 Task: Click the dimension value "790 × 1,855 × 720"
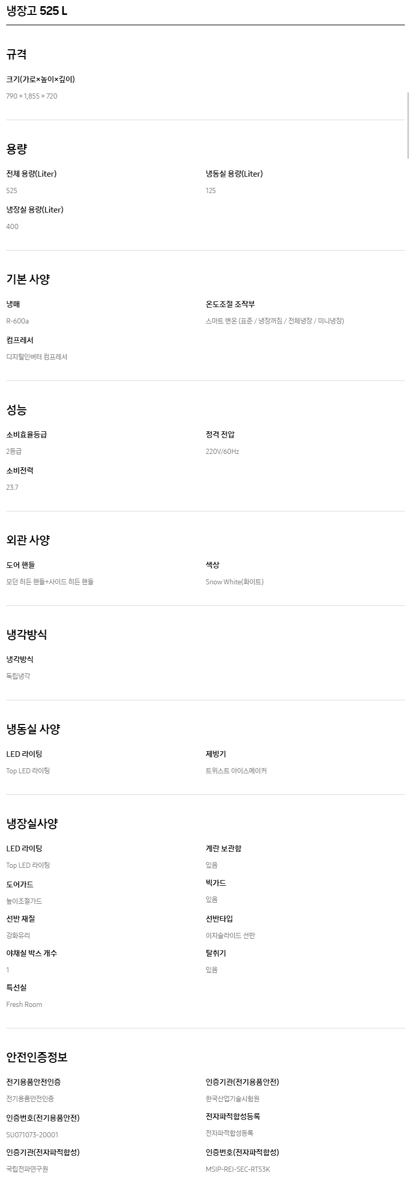[32, 96]
